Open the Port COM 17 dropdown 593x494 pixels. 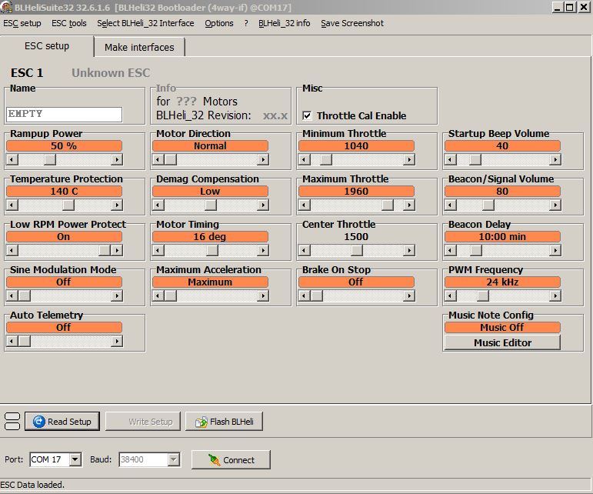point(75,459)
